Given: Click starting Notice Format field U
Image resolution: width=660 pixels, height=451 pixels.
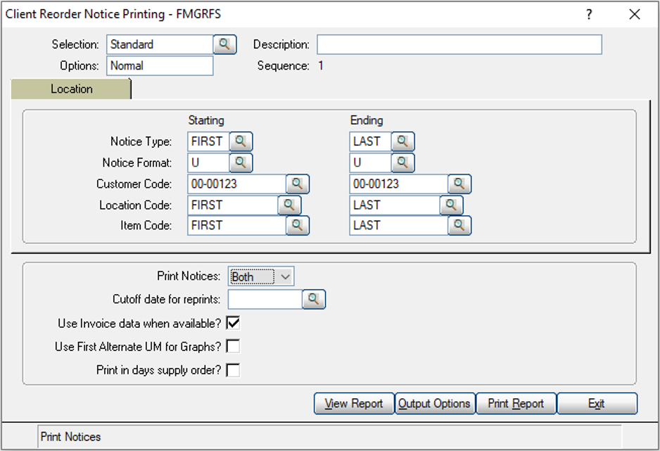Looking at the screenshot, I should pyautogui.click(x=209, y=163).
